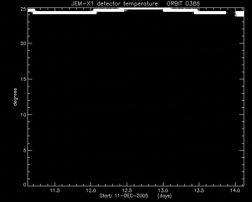The image size is (252, 202).
Task: Click the 'Start: 11-DEC-2005' caption
Action: coord(124,196)
